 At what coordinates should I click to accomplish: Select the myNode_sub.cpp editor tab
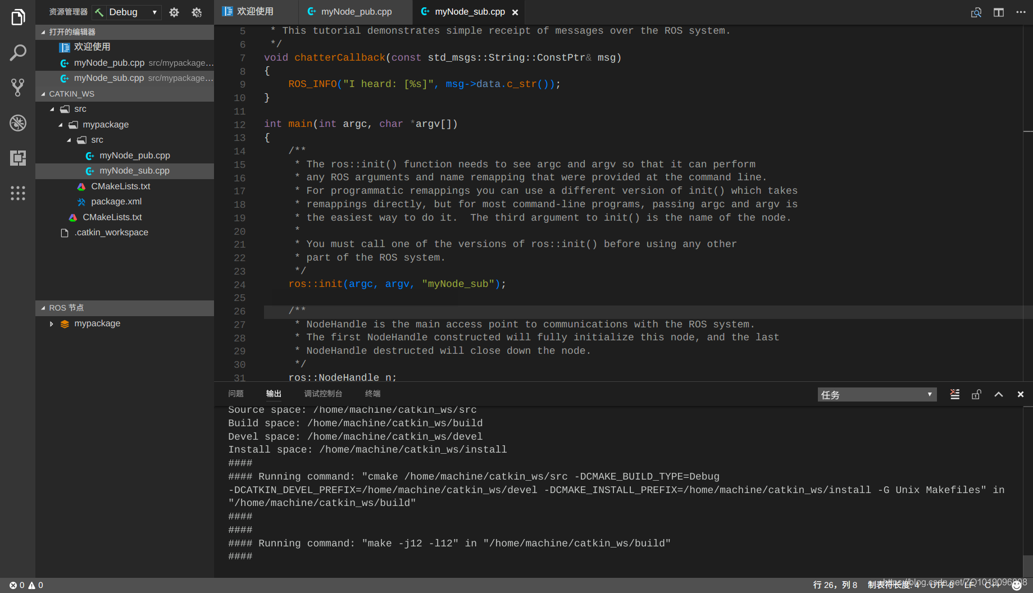click(x=470, y=12)
